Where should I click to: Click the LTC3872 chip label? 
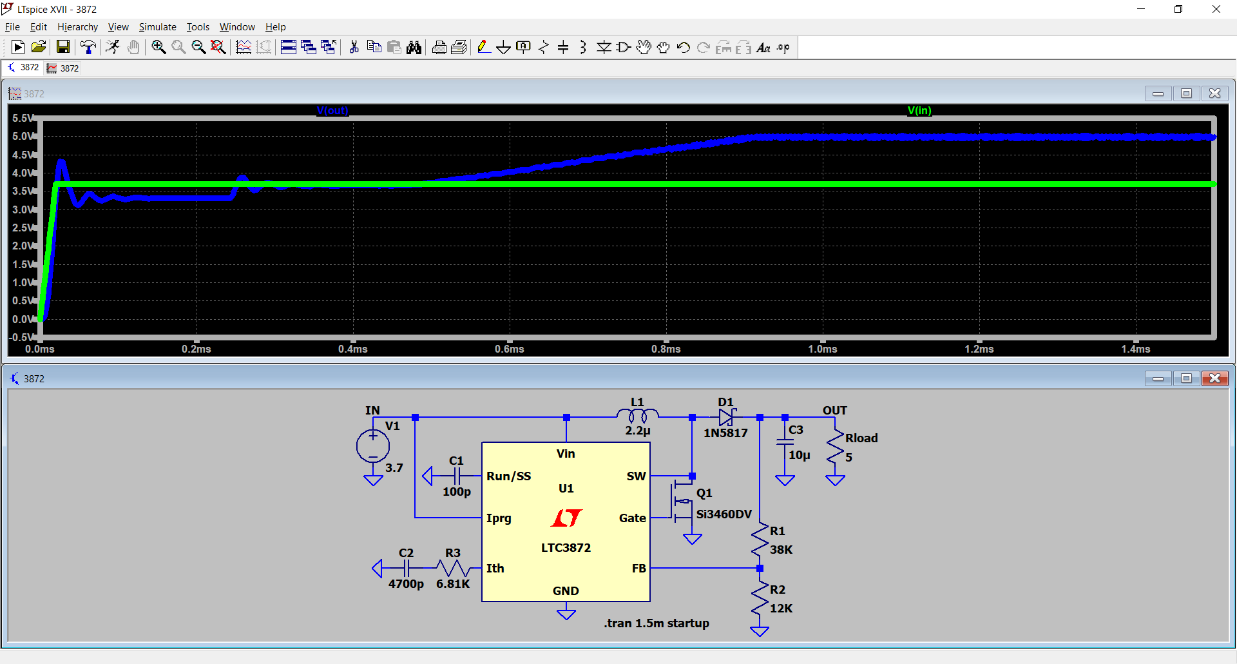566,547
